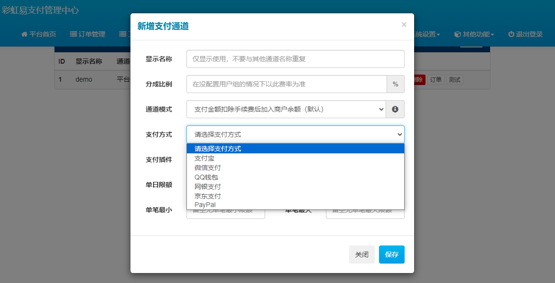Click the 关闭 button to cancel

tap(361, 255)
